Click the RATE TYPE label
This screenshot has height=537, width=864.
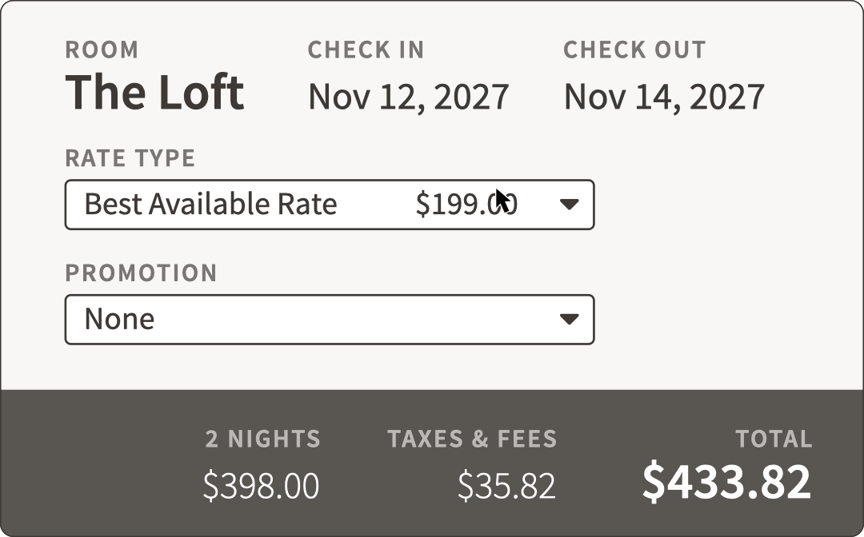coord(130,158)
